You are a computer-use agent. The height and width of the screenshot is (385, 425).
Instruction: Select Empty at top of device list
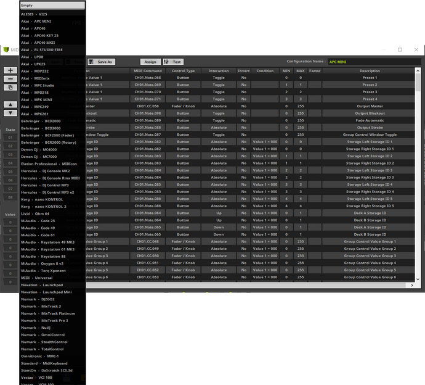[x=52, y=6]
